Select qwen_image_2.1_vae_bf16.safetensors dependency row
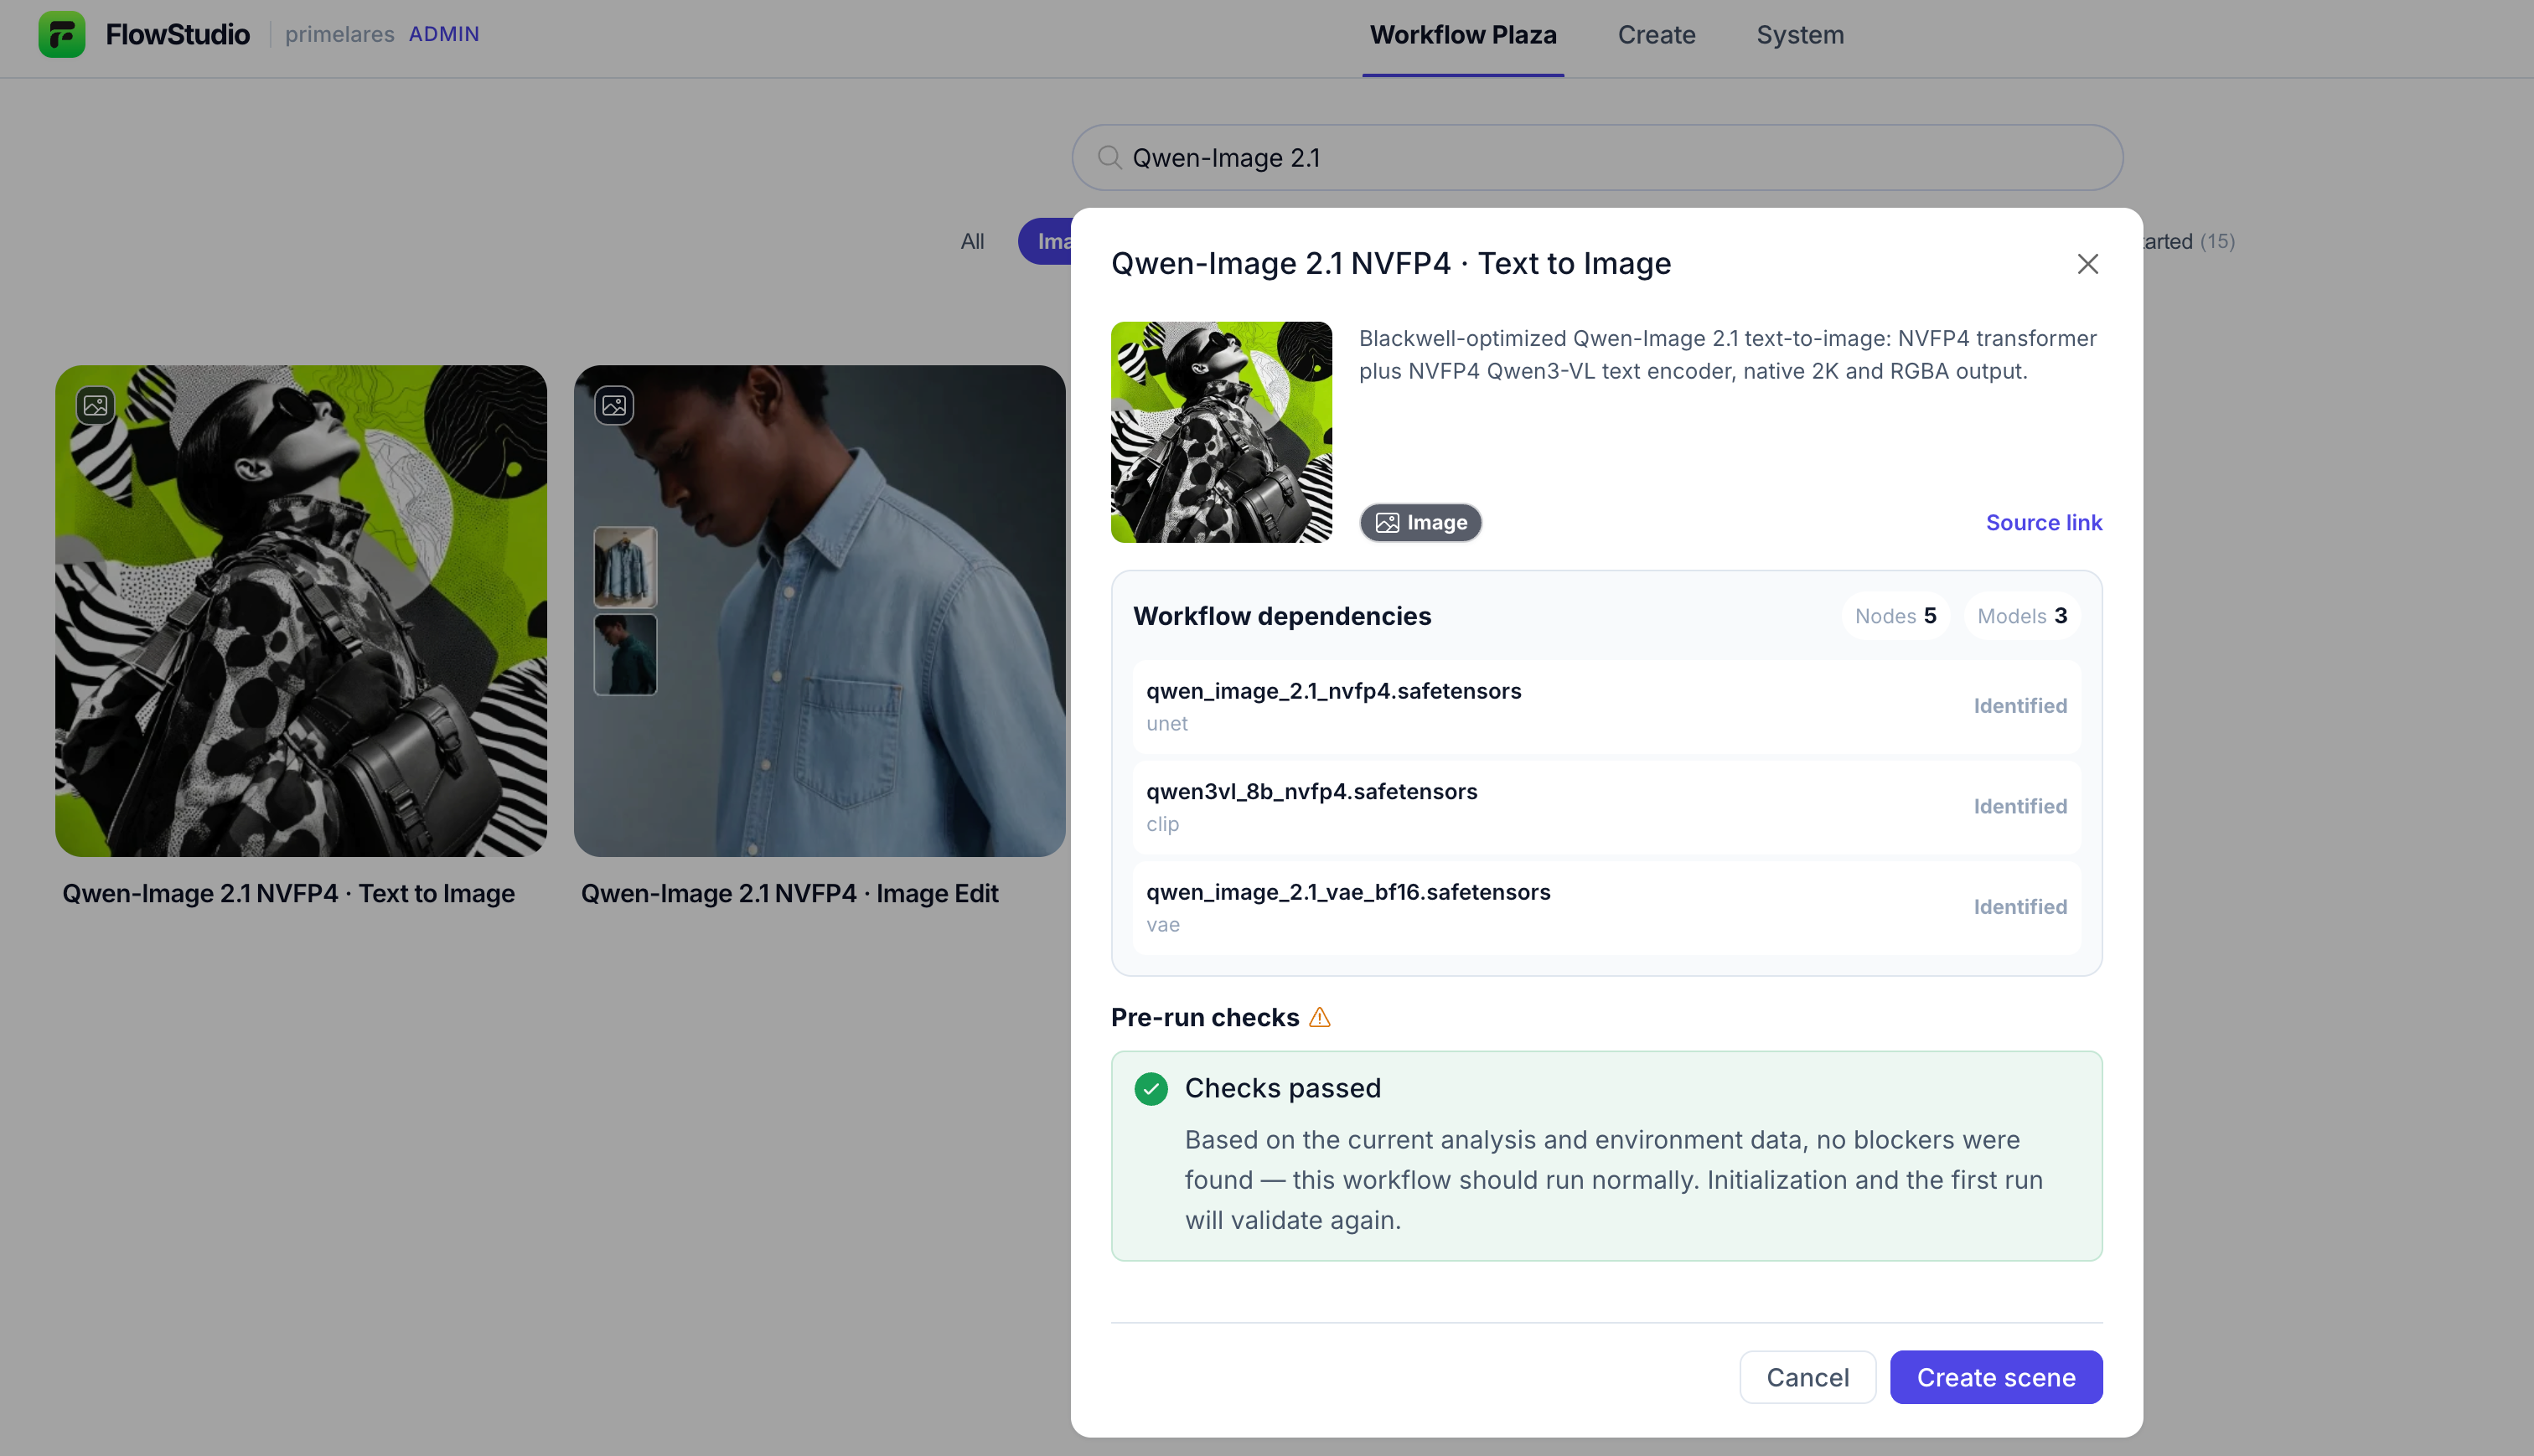 1606,907
